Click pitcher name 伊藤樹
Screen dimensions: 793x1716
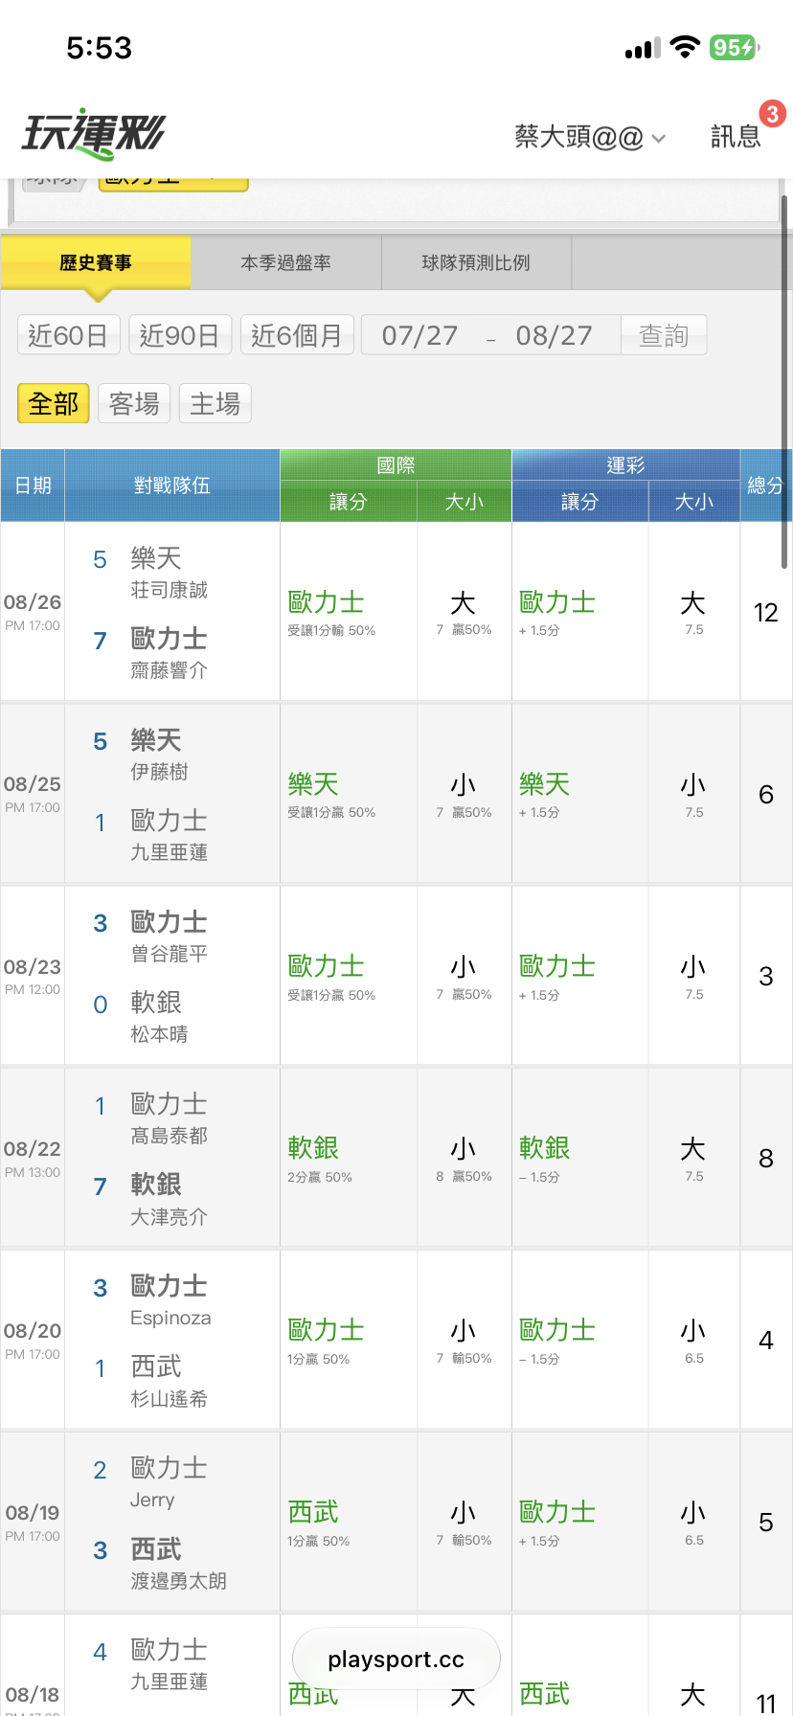[159, 772]
